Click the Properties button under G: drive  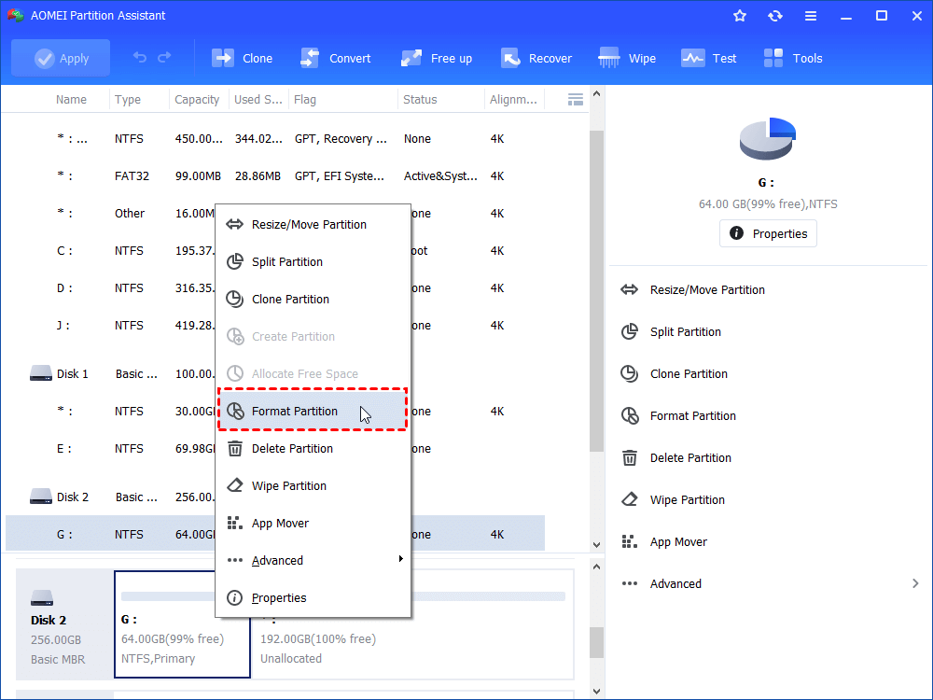(768, 233)
